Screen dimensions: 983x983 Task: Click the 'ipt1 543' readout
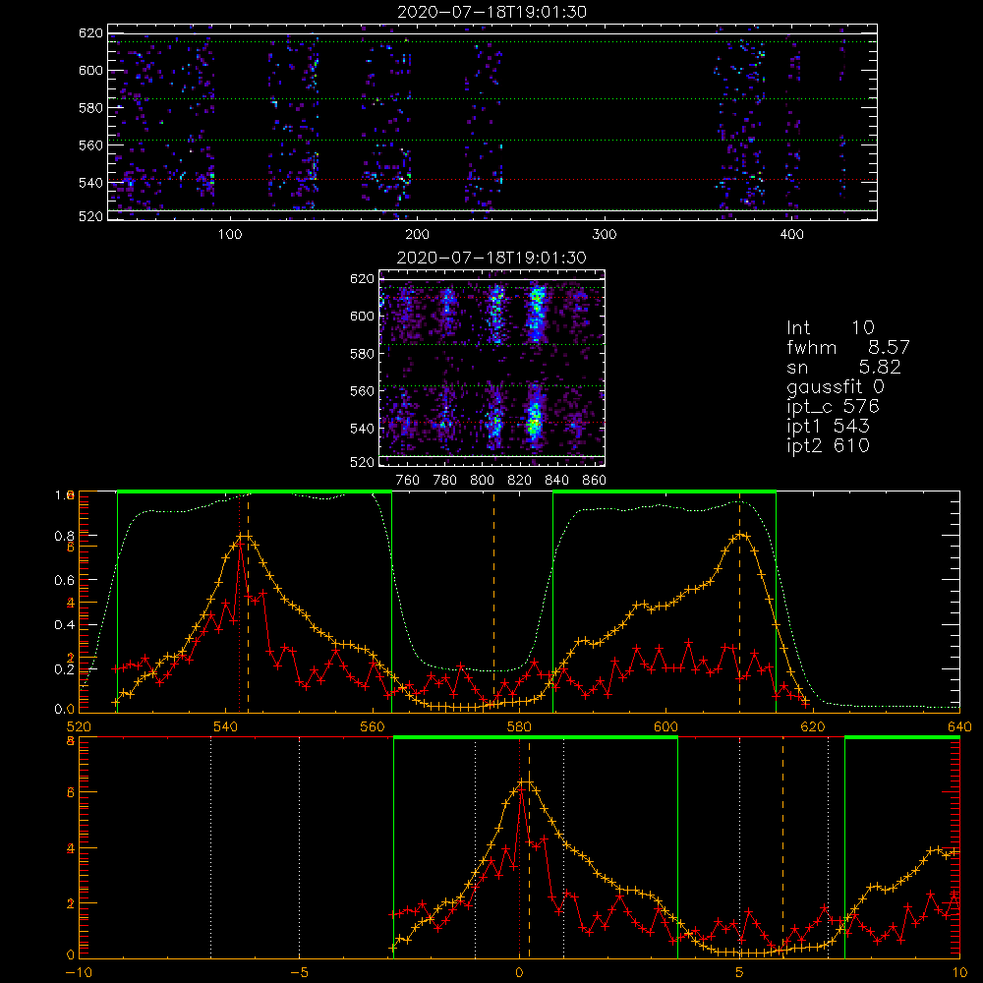click(x=828, y=427)
